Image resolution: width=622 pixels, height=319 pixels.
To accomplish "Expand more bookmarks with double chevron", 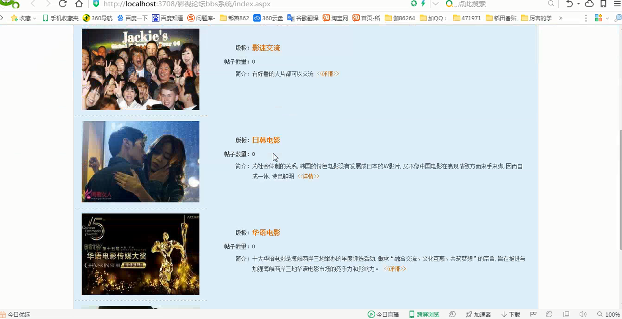I will tap(561, 18).
